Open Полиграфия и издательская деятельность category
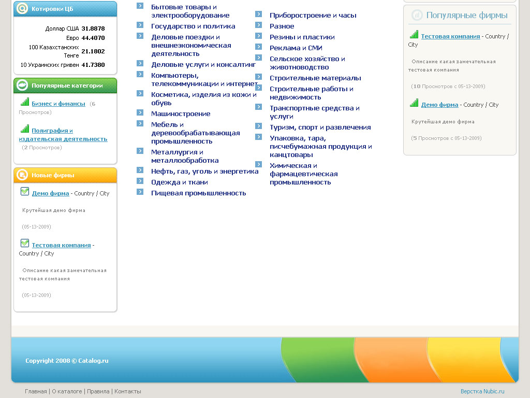 coord(63,135)
